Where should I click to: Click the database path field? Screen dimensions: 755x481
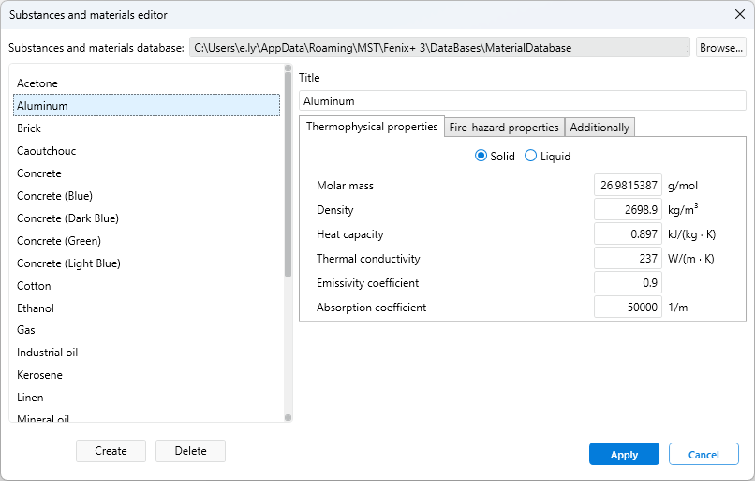click(439, 48)
